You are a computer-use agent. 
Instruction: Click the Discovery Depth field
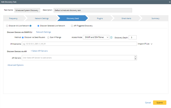tap(133, 37)
